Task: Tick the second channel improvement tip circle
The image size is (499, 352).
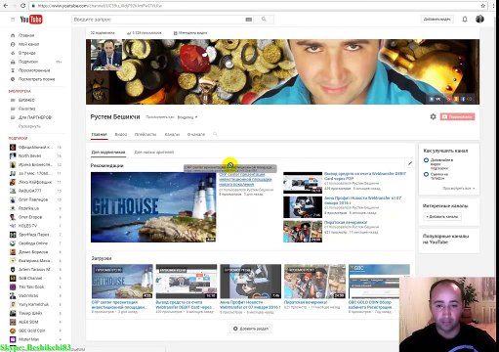Action: coord(426,174)
